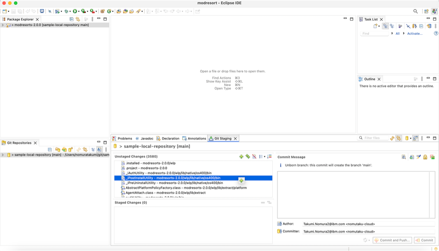Image resolution: width=439 pixels, height=251 pixels.
Task: Collapse all in Git Repositories view
Action: point(50,150)
